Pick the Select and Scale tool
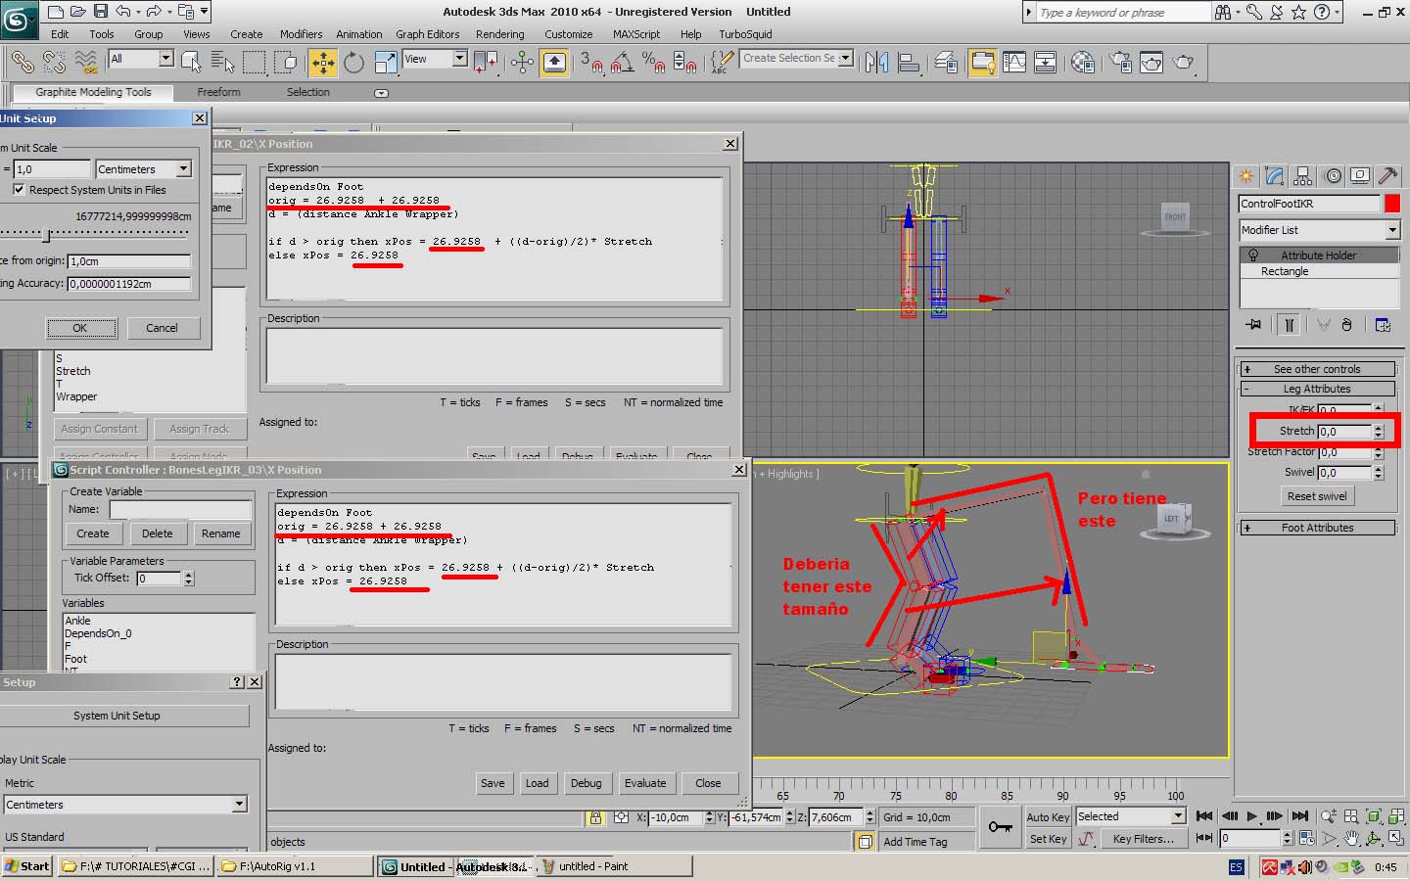 386,62
